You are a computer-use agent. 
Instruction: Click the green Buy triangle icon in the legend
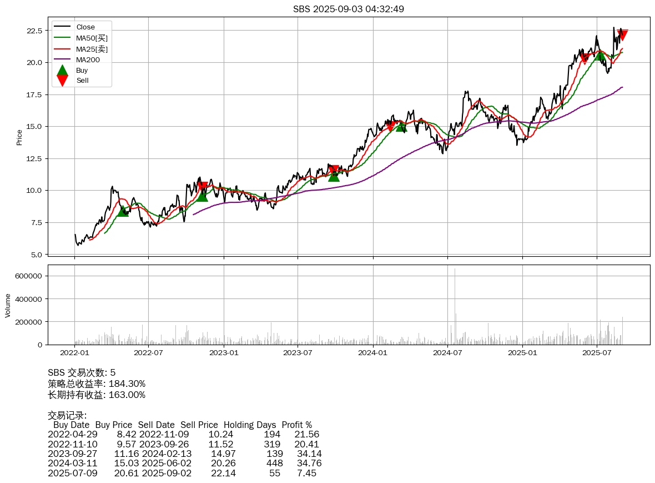pyautogui.click(x=62, y=71)
